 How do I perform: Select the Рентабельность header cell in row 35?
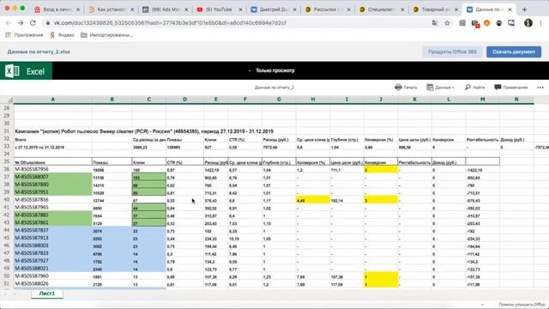[414, 162]
